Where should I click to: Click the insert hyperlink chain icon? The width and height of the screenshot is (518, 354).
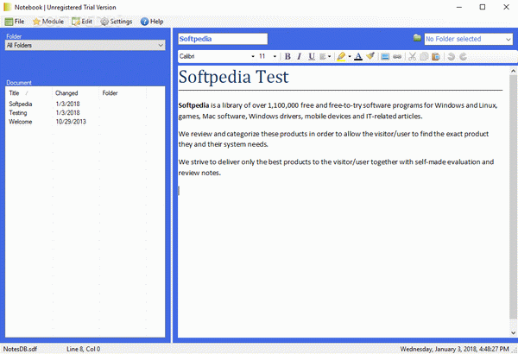coord(397,56)
